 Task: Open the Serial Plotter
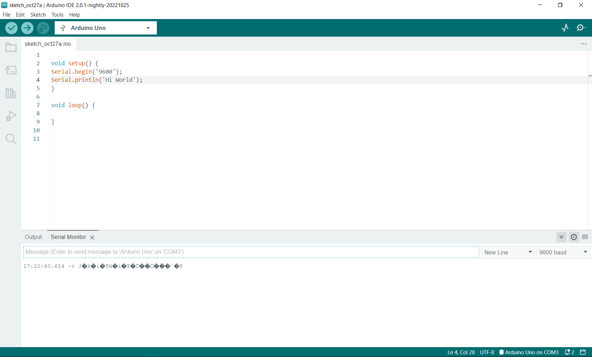pos(565,28)
